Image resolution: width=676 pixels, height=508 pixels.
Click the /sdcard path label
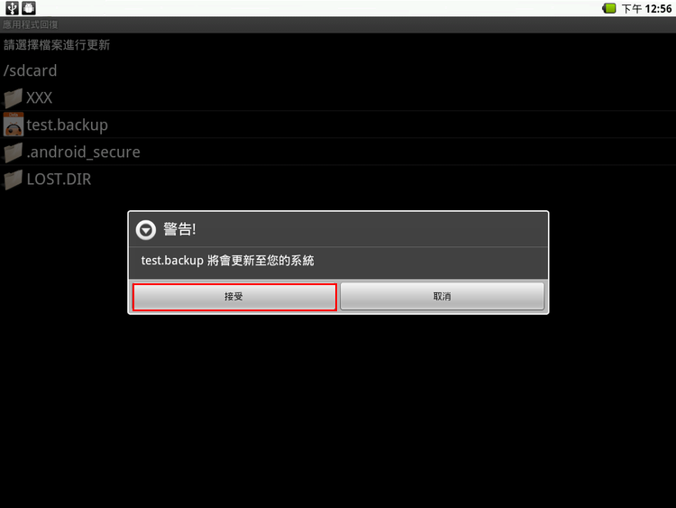[30, 70]
